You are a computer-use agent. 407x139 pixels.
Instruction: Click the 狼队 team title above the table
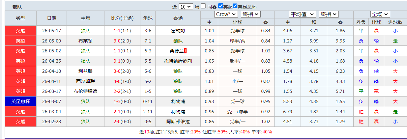(x=17, y=7)
